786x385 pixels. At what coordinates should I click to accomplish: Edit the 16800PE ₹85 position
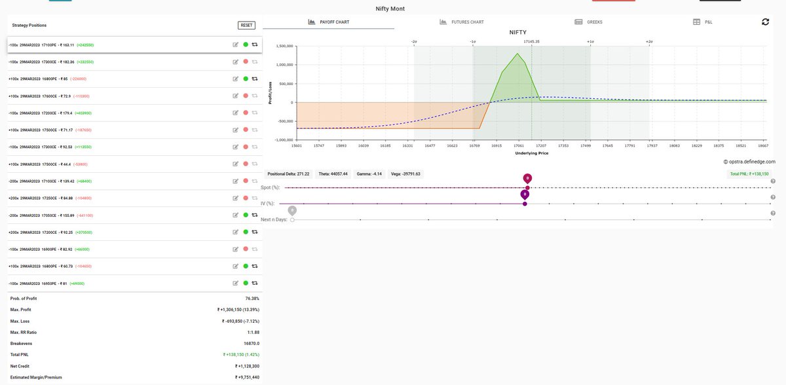[235, 79]
